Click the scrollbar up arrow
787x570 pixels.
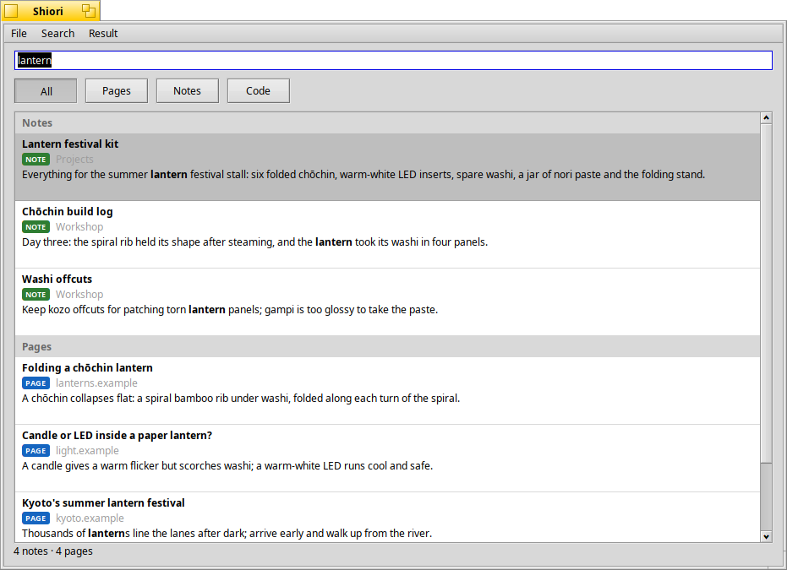click(766, 118)
